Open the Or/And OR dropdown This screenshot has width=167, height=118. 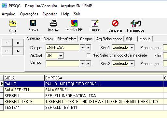pyautogui.click(x=61, y=56)
